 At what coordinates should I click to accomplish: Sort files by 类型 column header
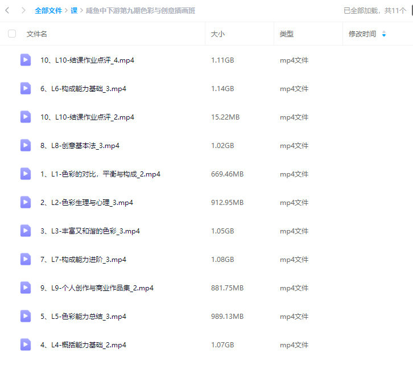pyautogui.click(x=287, y=34)
